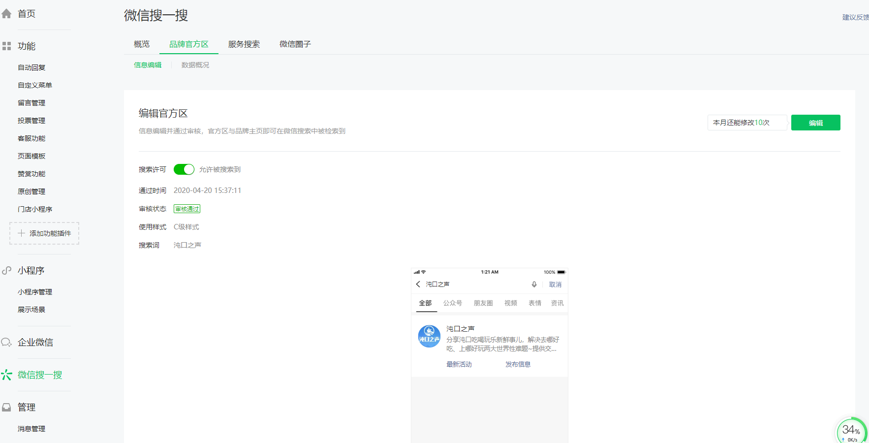Go to 投票管理
The image size is (869, 443).
coord(31,121)
